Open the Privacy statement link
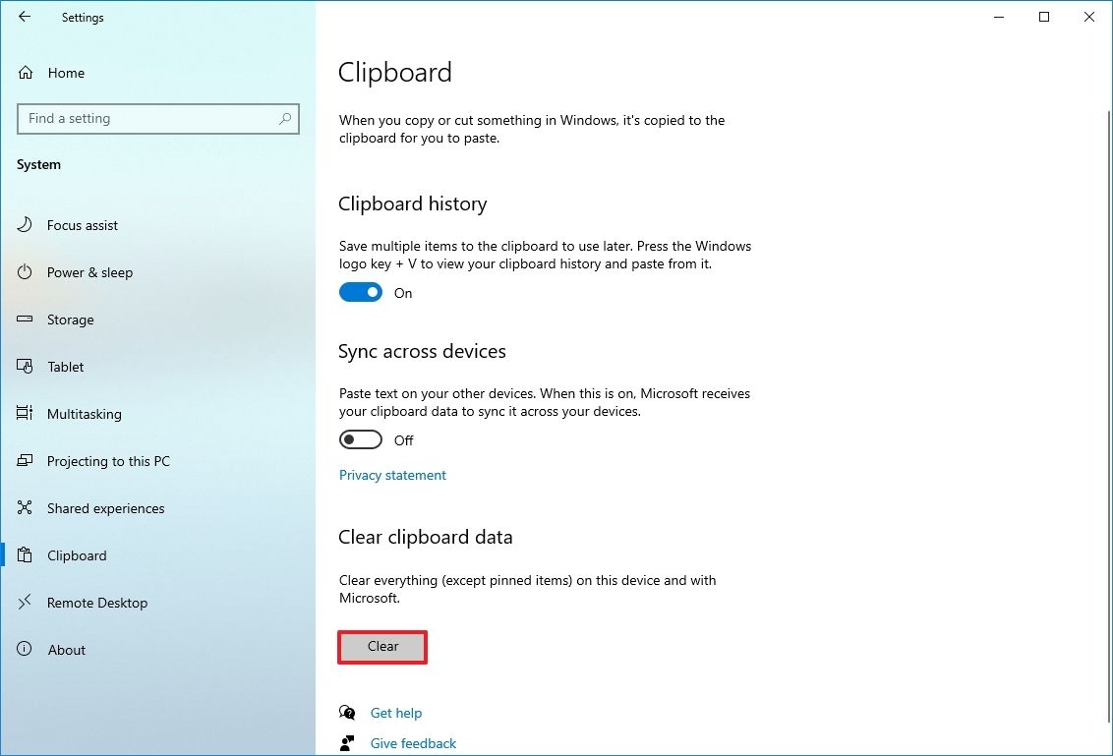1113x756 pixels. (x=392, y=475)
